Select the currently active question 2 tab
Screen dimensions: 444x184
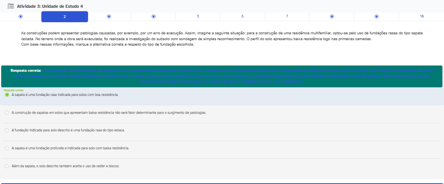point(64,16)
